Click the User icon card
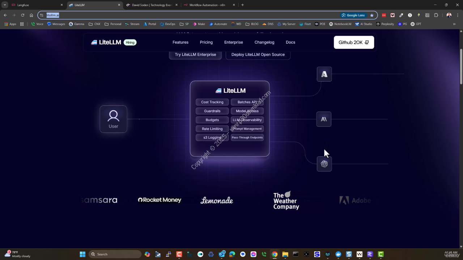 pyautogui.click(x=113, y=119)
